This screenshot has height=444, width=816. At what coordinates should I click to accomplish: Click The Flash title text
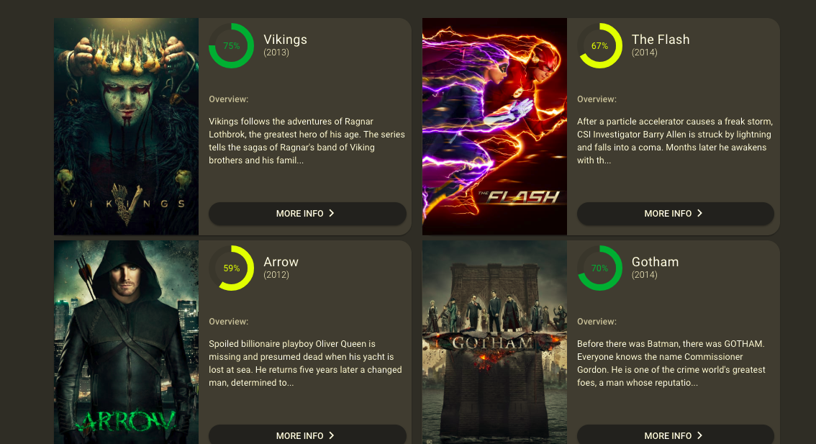click(x=661, y=40)
